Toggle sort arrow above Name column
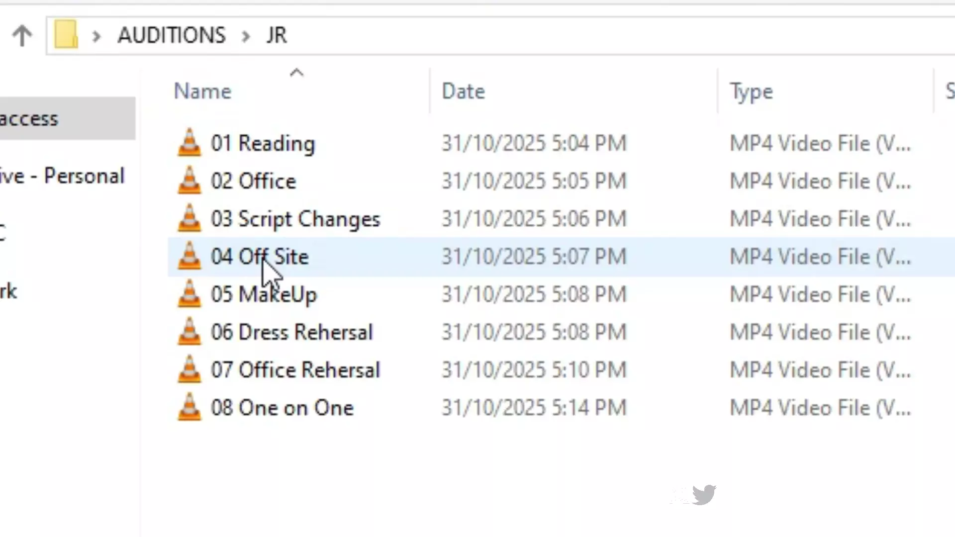 296,73
